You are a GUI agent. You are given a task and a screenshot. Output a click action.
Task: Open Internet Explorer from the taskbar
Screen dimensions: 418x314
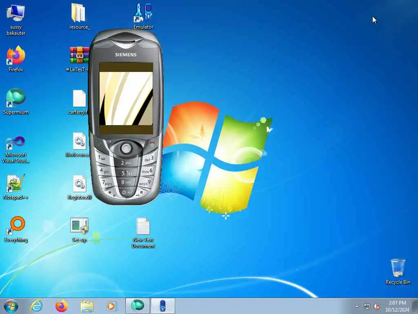[x=36, y=306]
